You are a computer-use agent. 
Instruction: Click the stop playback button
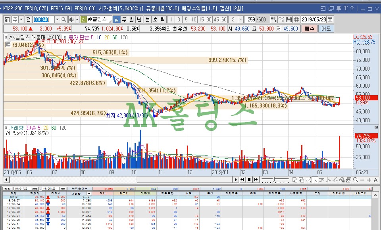pos(249,180)
